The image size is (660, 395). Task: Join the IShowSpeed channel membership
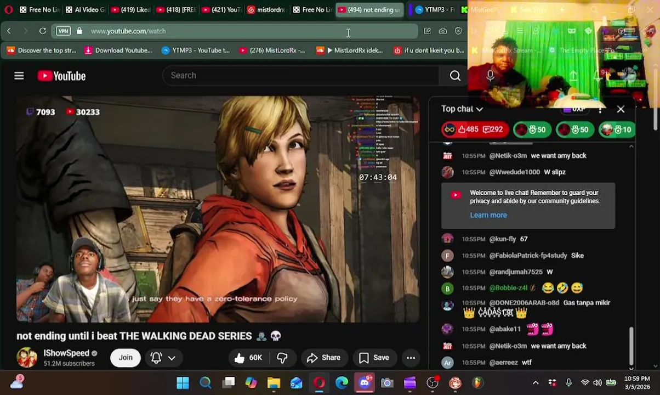[x=126, y=358]
